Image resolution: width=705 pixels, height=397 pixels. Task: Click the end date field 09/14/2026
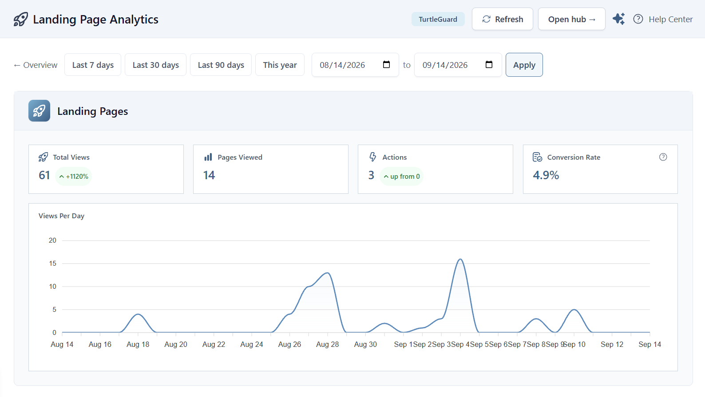click(x=458, y=65)
